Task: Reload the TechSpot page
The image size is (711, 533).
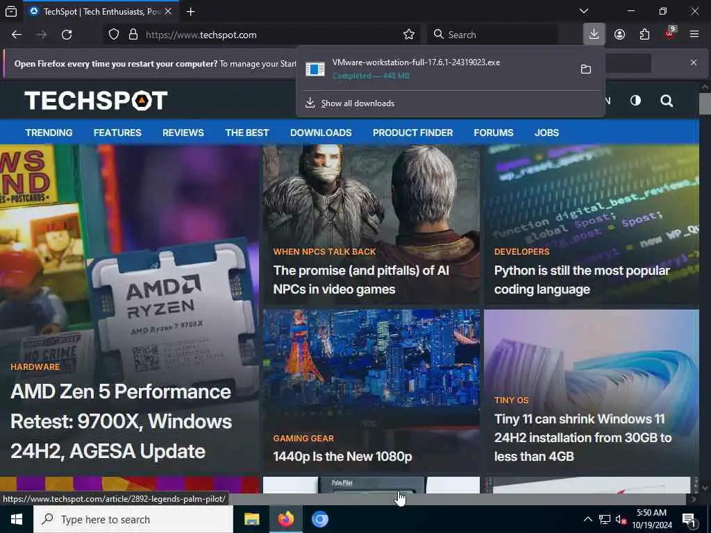Action: (x=67, y=35)
